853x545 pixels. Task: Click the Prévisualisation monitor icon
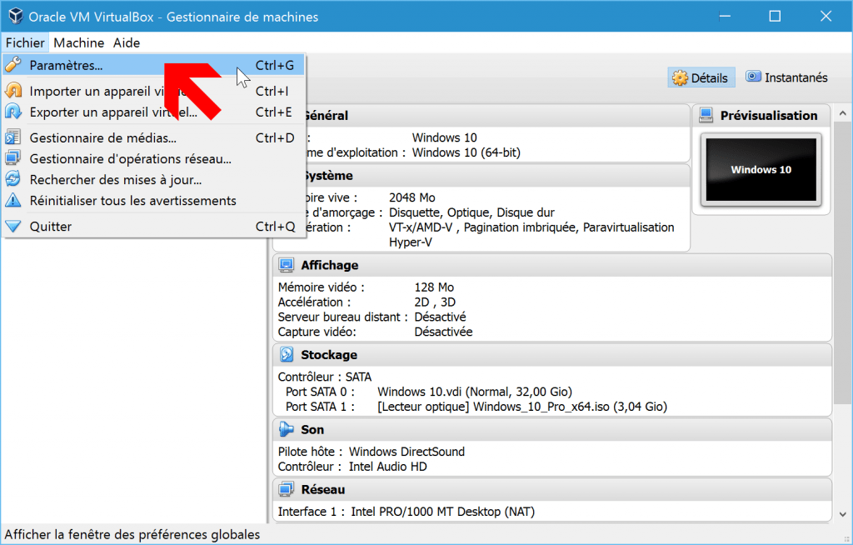pyautogui.click(x=706, y=115)
